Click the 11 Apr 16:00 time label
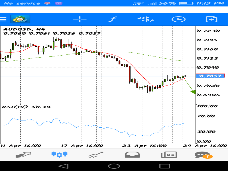This screenshot has width=228, height=171. (x=21, y=146)
